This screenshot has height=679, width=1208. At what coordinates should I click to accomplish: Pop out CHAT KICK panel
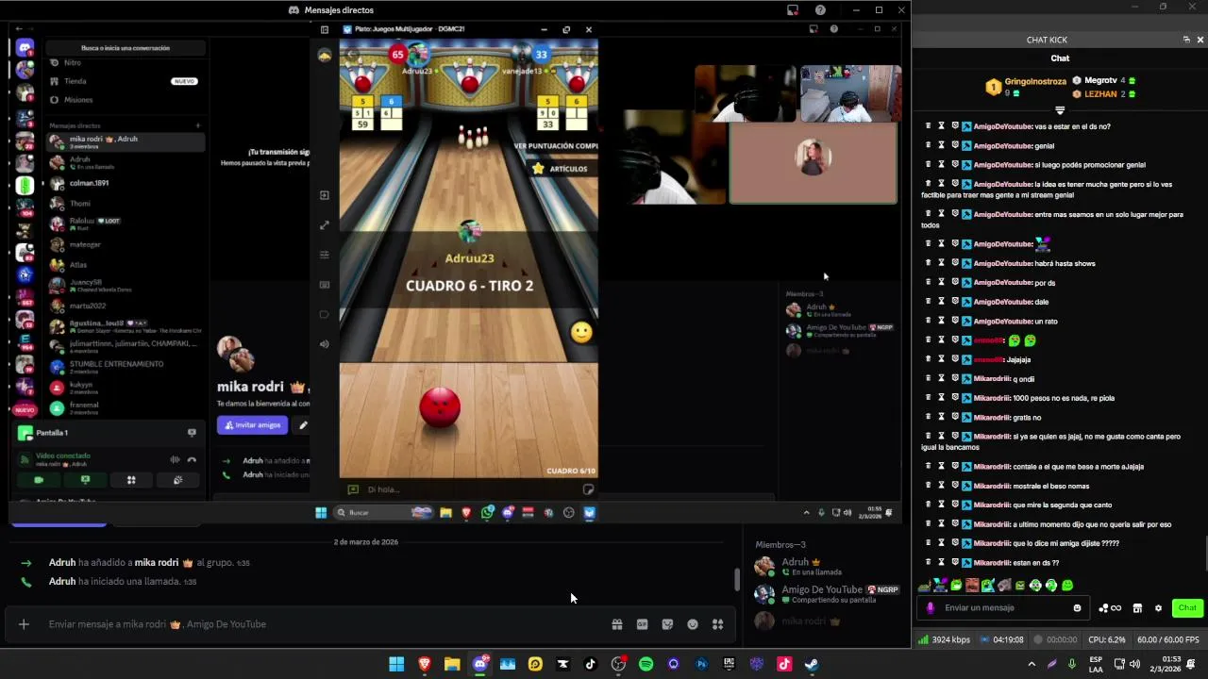(x=1186, y=40)
